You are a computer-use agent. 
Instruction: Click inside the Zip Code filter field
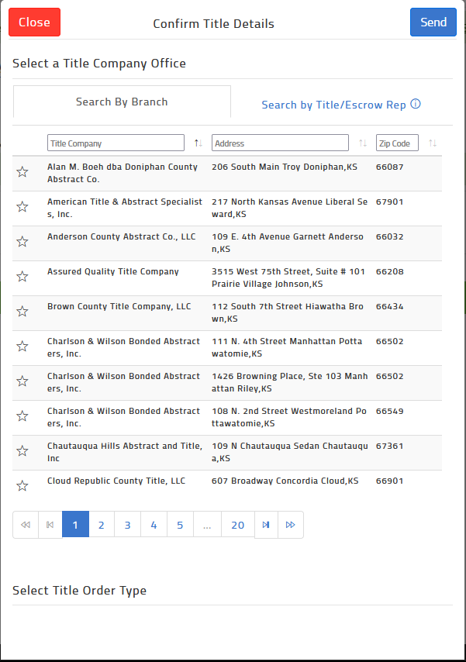[x=396, y=143]
